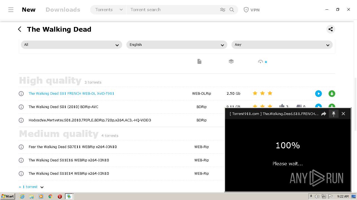Sort by file type column icon
Image resolution: width=357 pixels, height=200 pixels.
[x=199, y=61]
